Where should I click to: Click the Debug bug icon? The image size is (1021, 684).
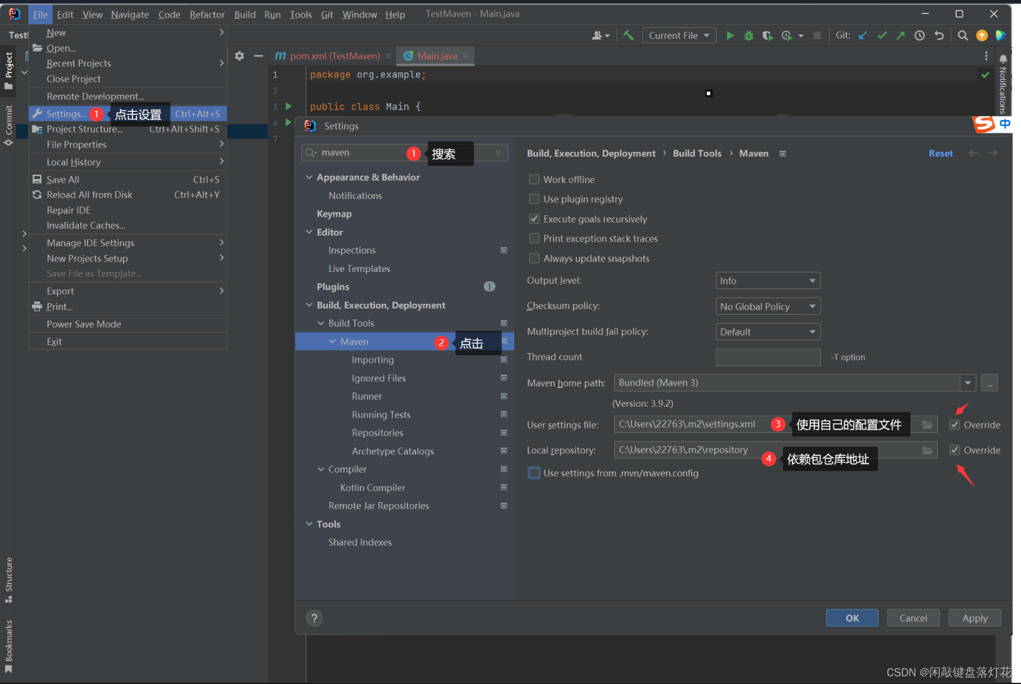point(749,35)
